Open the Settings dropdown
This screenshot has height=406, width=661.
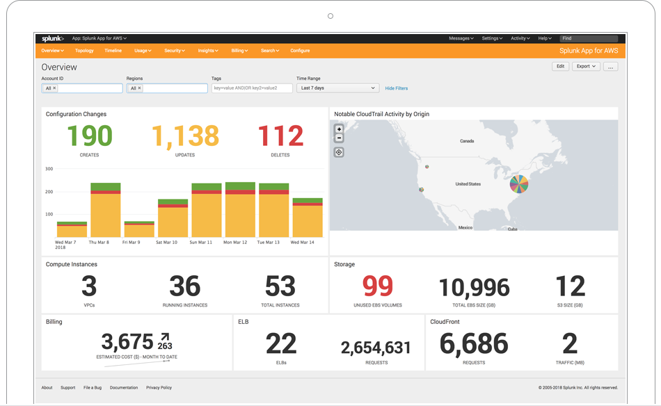point(492,38)
